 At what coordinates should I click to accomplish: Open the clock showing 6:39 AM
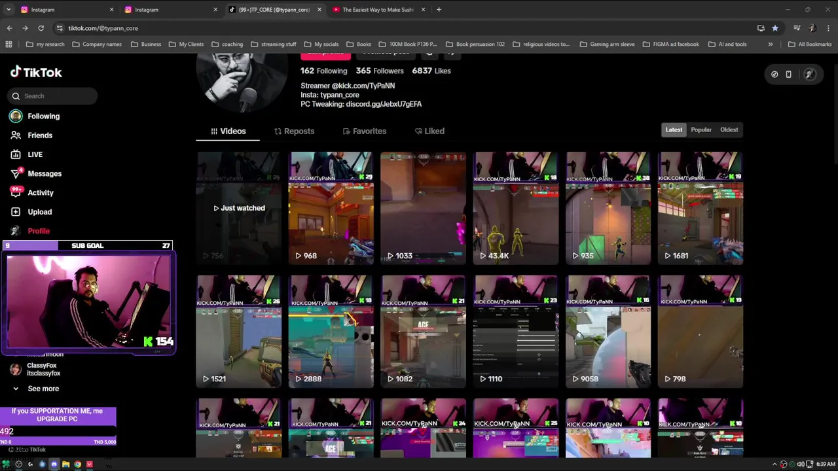click(825, 464)
